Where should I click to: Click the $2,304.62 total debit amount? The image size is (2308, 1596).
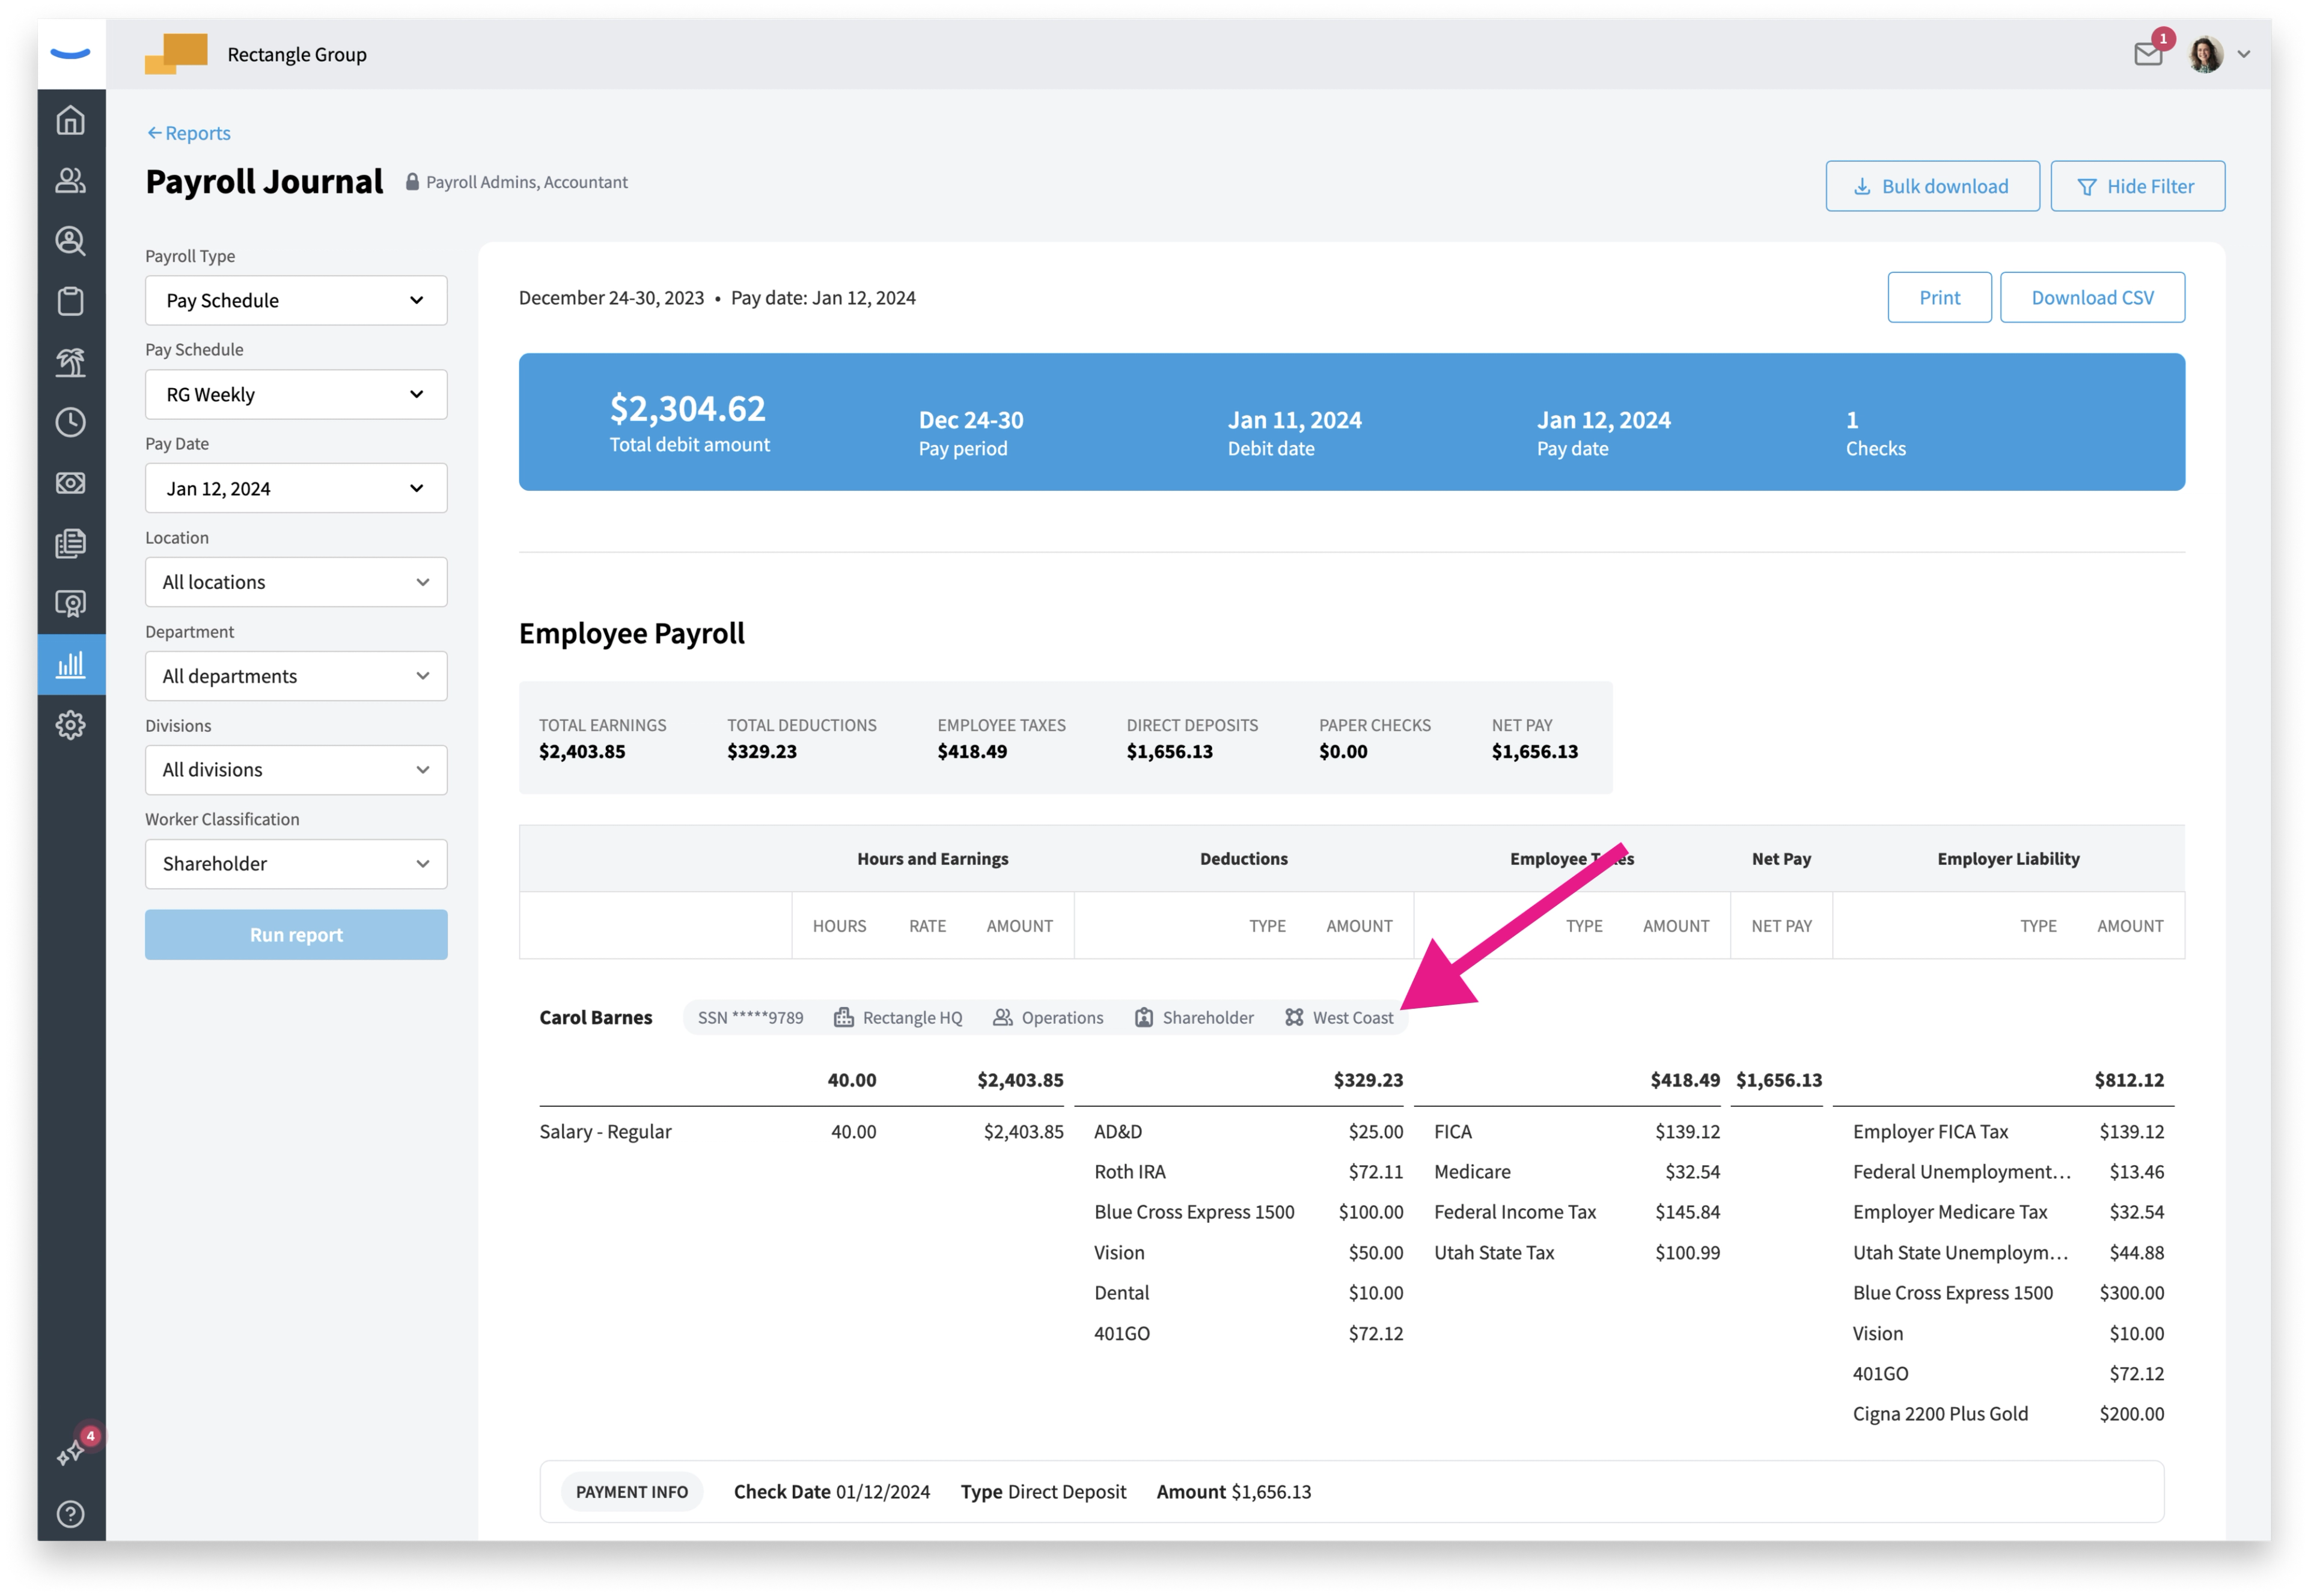click(688, 408)
